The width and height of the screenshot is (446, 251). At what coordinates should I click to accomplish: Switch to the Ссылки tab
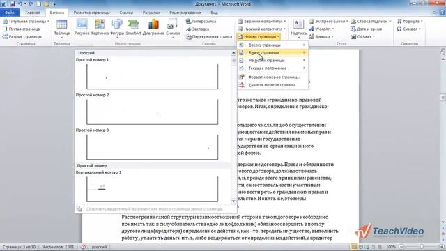click(126, 13)
